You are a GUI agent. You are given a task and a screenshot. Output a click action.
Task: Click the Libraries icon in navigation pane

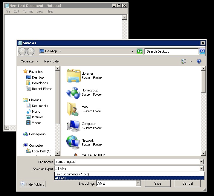[x=25, y=100]
